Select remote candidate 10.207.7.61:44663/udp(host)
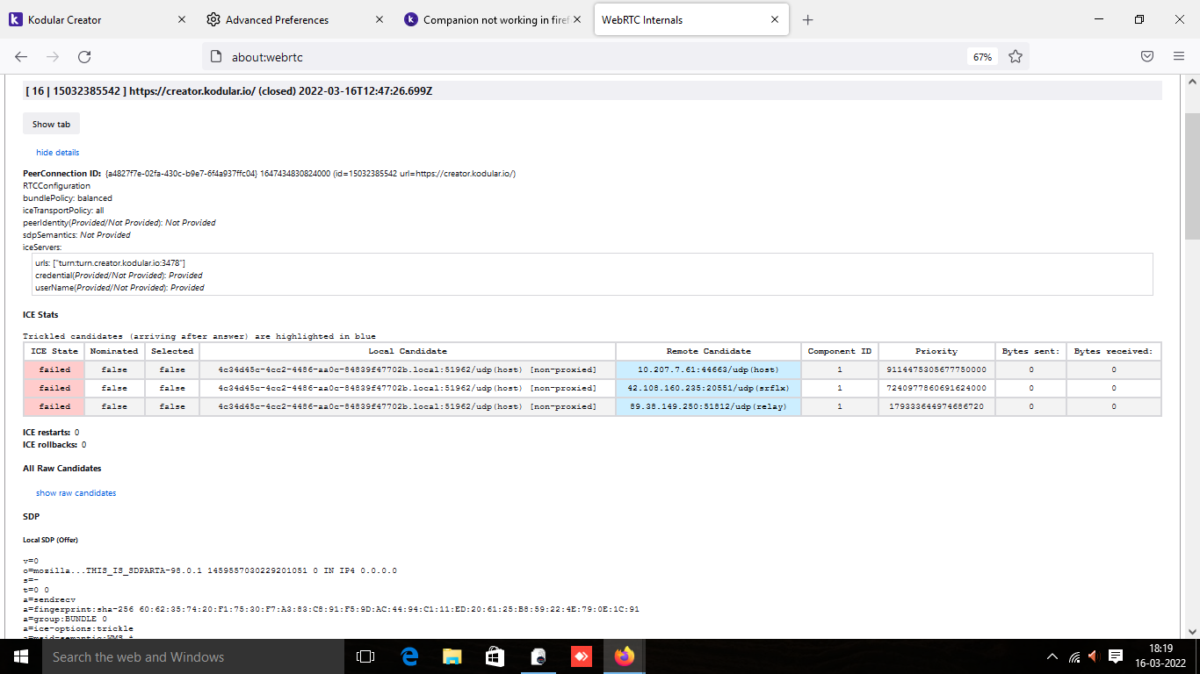The width and height of the screenshot is (1200, 674). point(708,369)
